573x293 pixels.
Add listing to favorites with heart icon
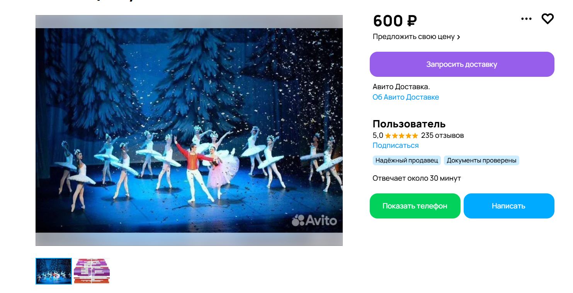coord(547,19)
